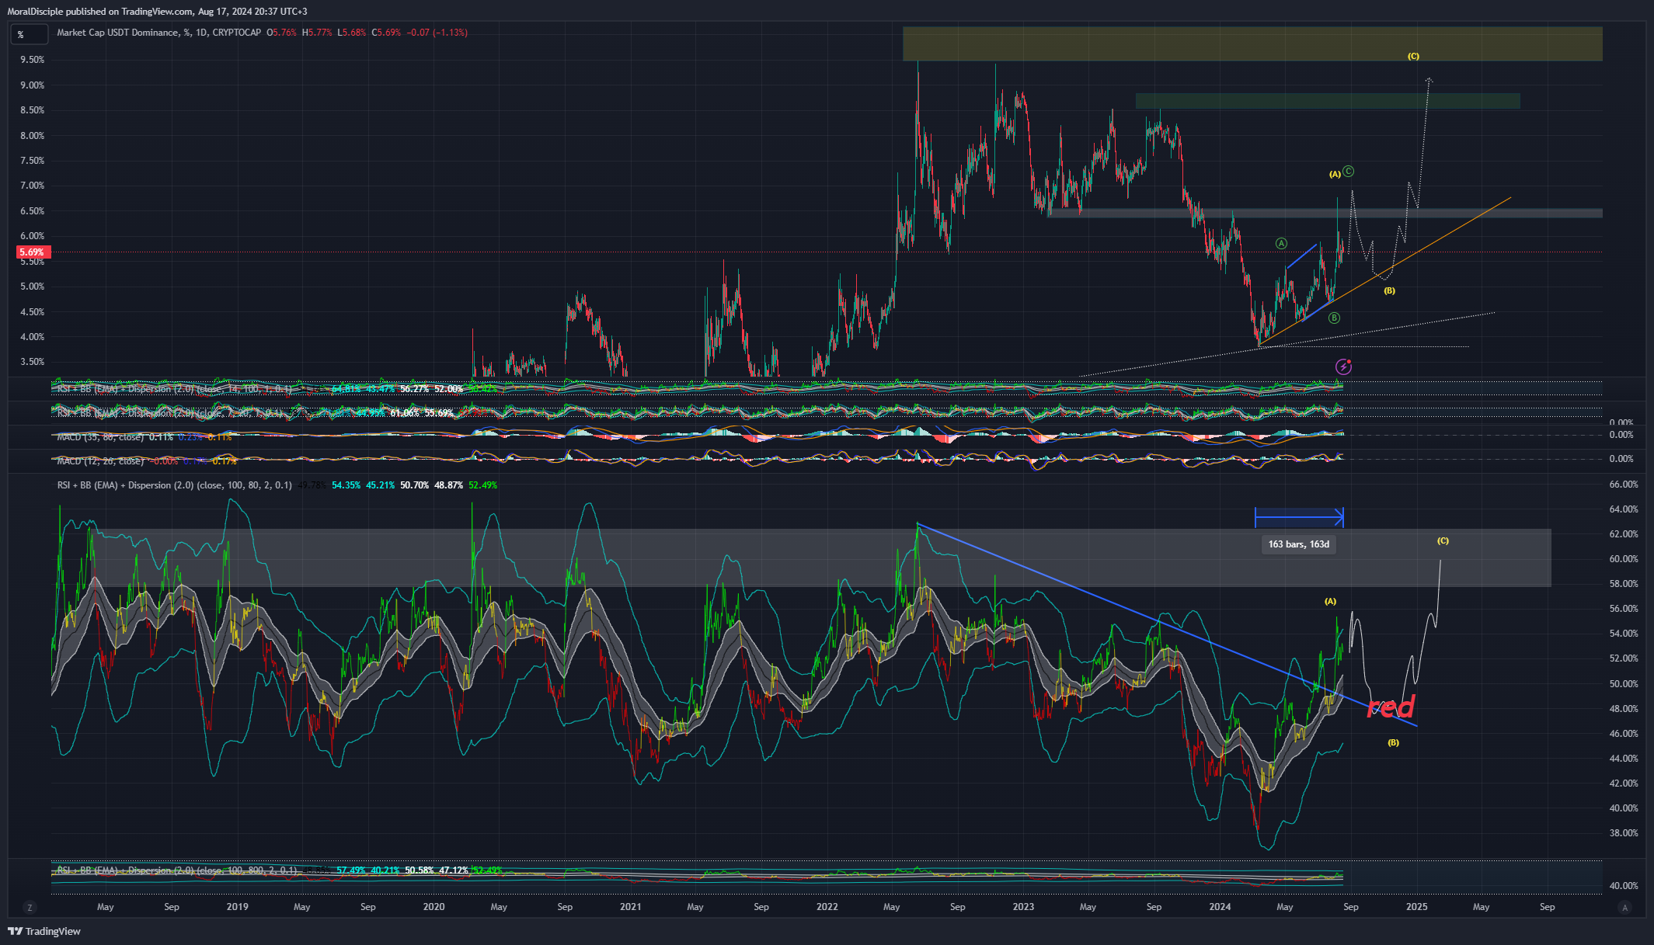Click yellow (C) label in RSI pane

1443,540
